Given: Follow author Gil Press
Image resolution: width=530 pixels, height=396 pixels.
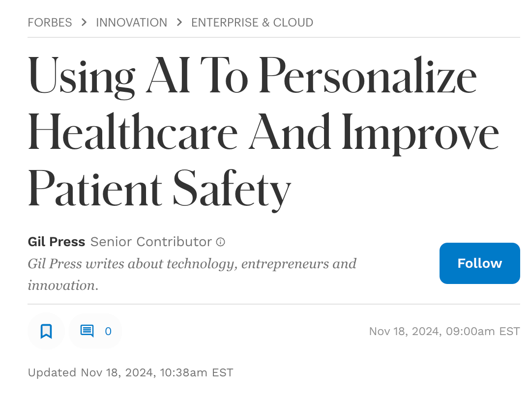Looking at the screenshot, I should pyautogui.click(x=480, y=263).
